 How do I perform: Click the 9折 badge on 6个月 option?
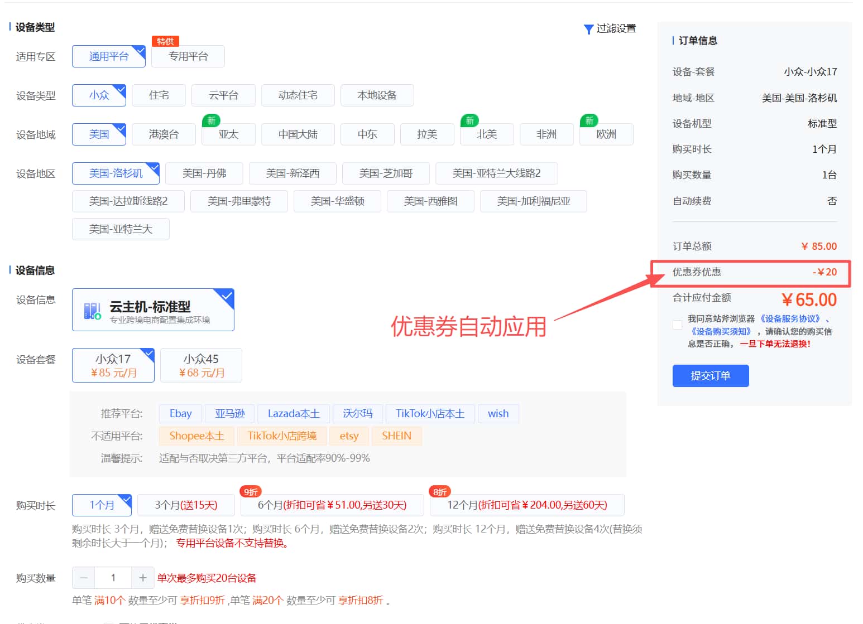tap(250, 491)
